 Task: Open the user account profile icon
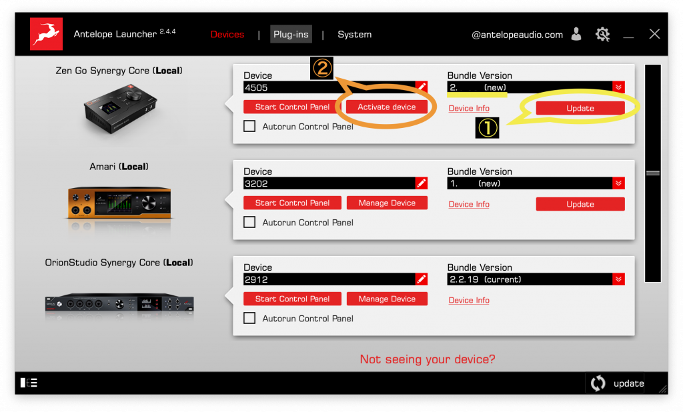click(x=576, y=34)
